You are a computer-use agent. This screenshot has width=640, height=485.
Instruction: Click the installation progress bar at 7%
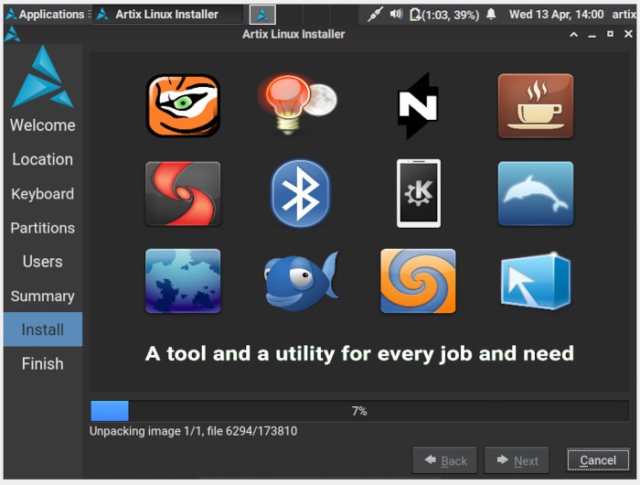(x=359, y=411)
